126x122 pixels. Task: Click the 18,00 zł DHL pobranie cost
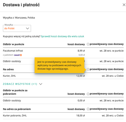(81, 115)
